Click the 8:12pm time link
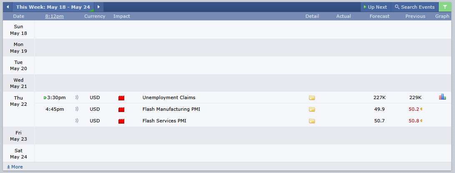Screen dimensions: 455x173 click(x=55, y=16)
